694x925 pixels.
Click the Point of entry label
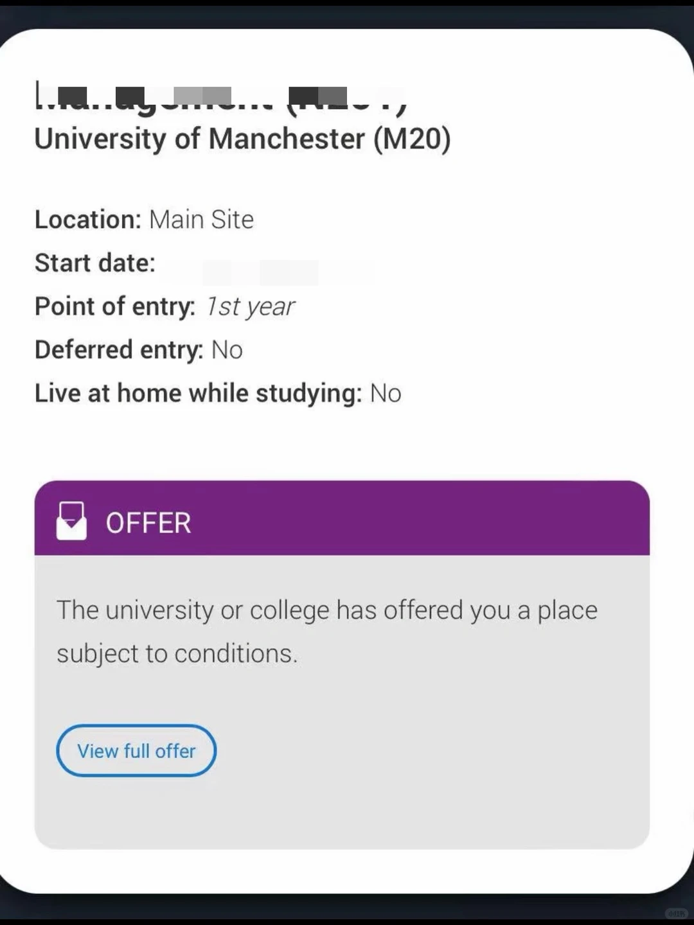coord(115,306)
